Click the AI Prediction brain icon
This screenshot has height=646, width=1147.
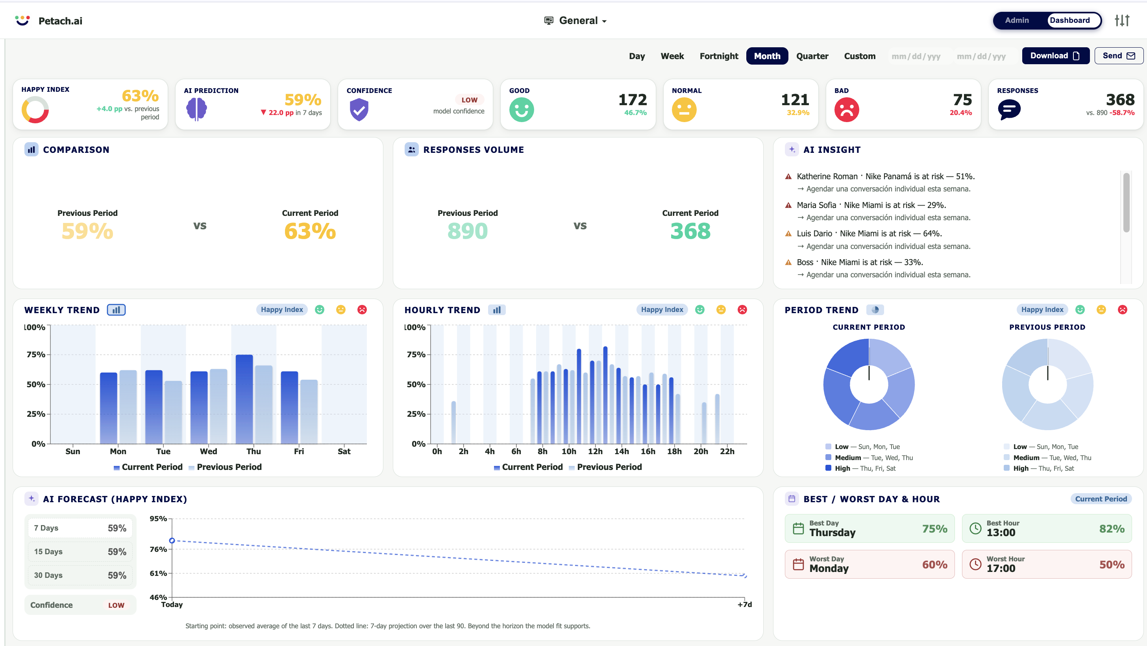click(196, 109)
